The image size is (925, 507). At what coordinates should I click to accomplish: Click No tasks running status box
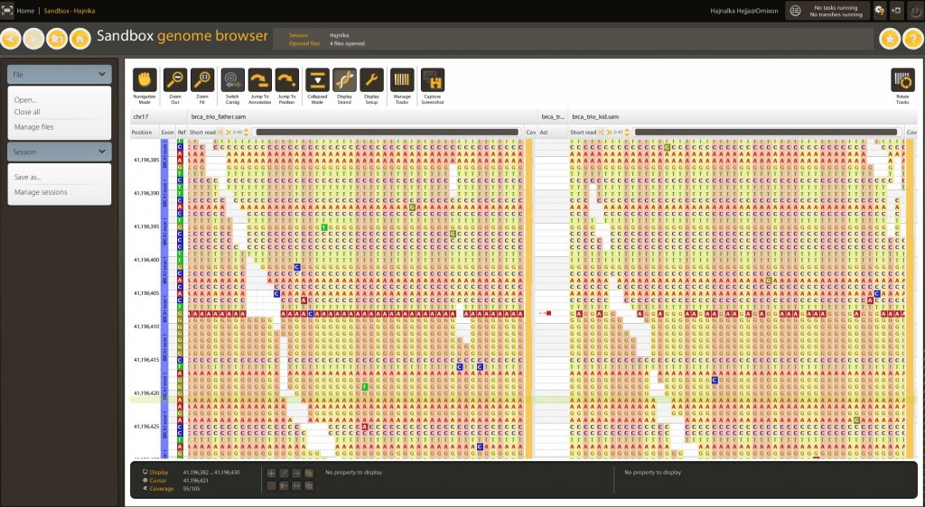[827, 11]
